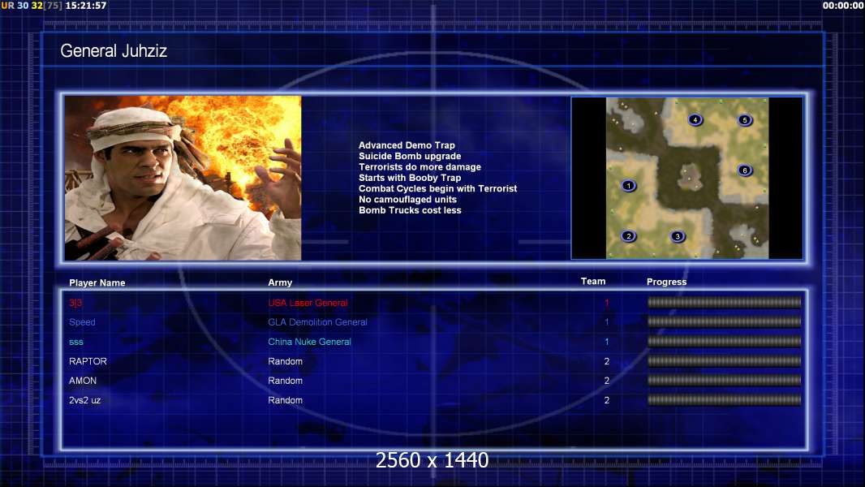Click team number for player RAPTOR

607,361
